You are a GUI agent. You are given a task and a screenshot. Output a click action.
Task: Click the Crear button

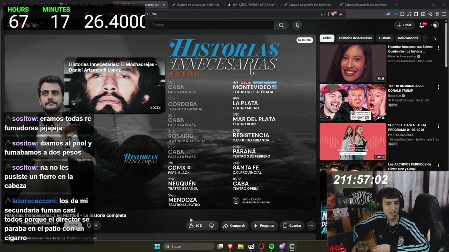click(404, 25)
